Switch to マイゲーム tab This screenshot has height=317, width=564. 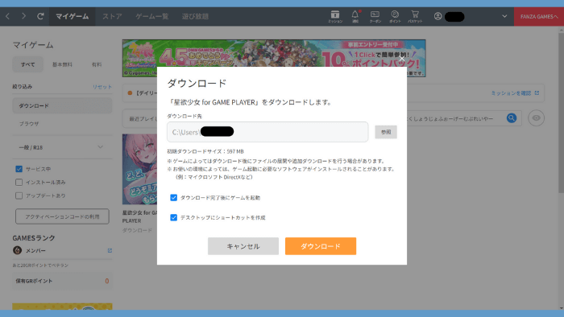click(x=72, y=17)
